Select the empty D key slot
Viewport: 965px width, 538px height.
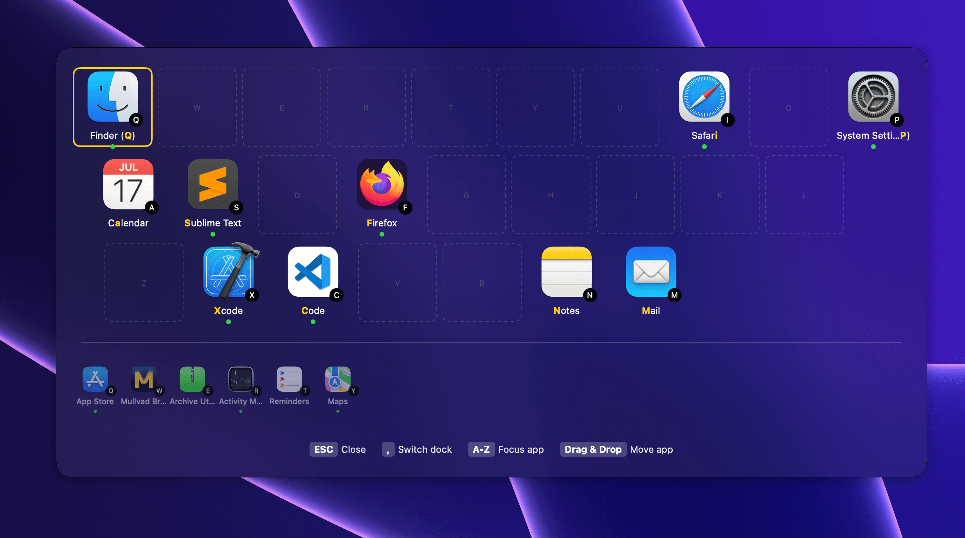pyautogui.click(x=297, y=195)
